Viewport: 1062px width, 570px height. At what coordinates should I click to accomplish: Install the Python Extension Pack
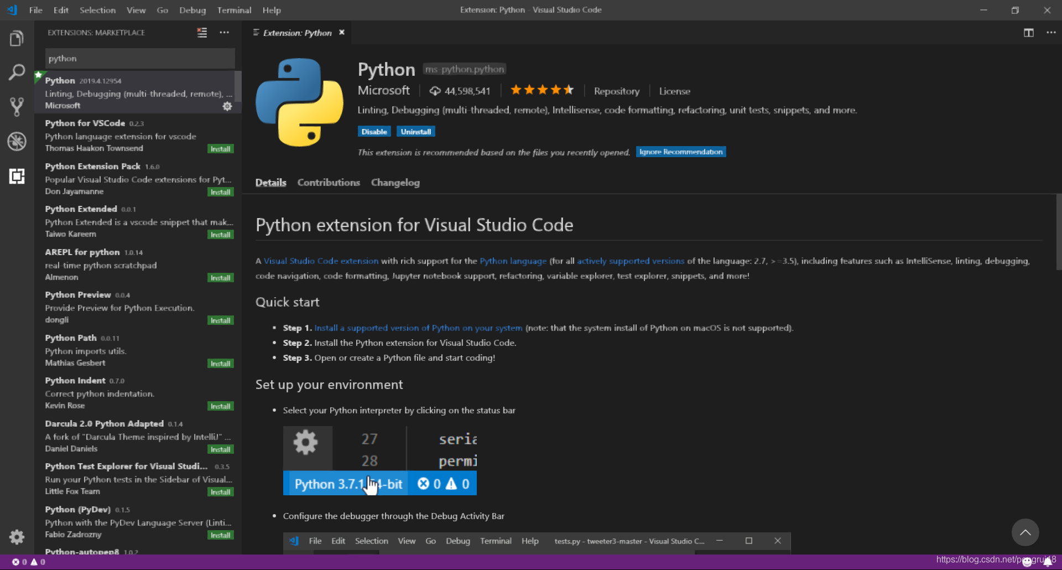pos(220,191)
